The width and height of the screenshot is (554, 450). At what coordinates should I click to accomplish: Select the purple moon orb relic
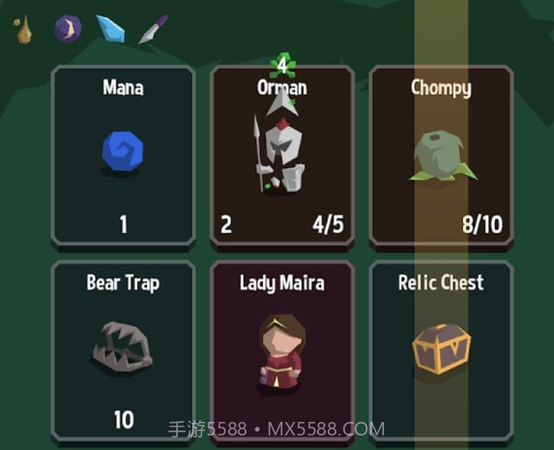69,29
